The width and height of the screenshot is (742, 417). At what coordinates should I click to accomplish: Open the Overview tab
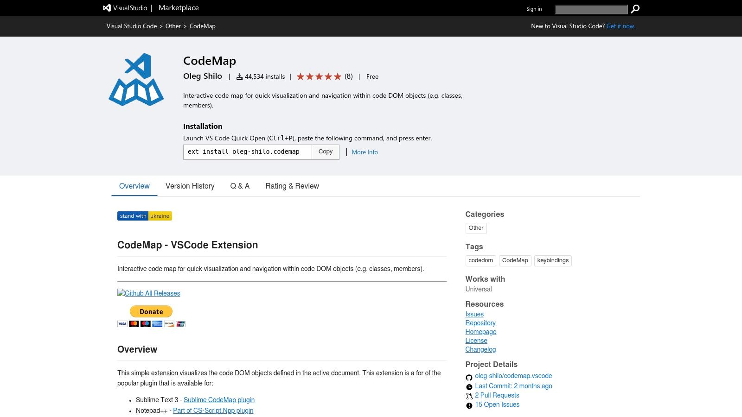point(134,186)
